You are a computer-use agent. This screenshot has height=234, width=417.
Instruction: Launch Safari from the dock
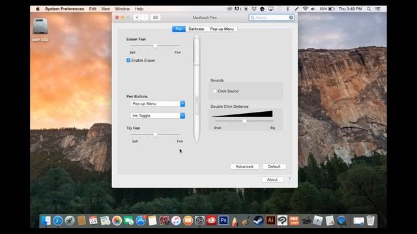(x=58, y=220)
